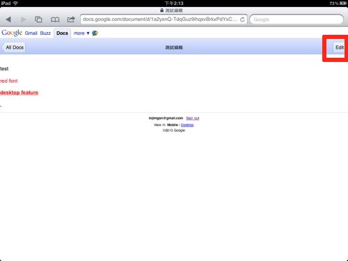Viewport: 348px width, 261px height.
Task: Select the Docs tab
Action: tap(62, 33)
